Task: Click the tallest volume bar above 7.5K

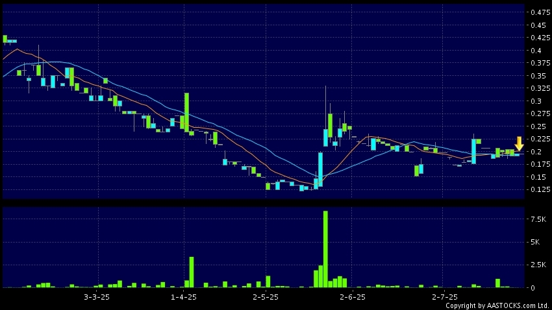Action: pos(325,249)
